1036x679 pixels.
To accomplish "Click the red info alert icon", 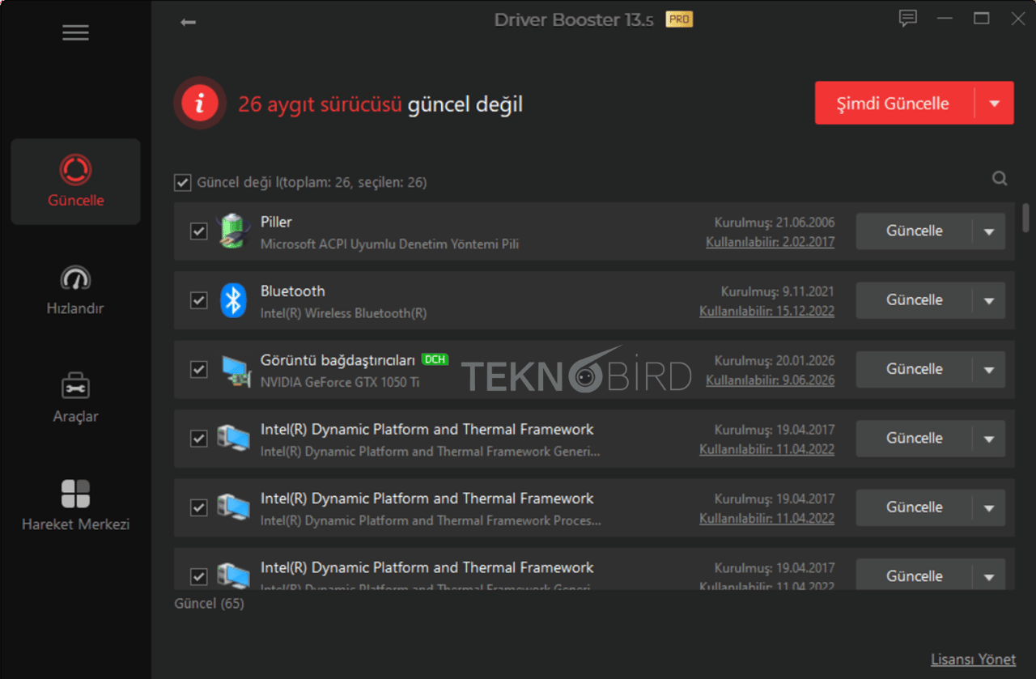I will coord(199,103).
